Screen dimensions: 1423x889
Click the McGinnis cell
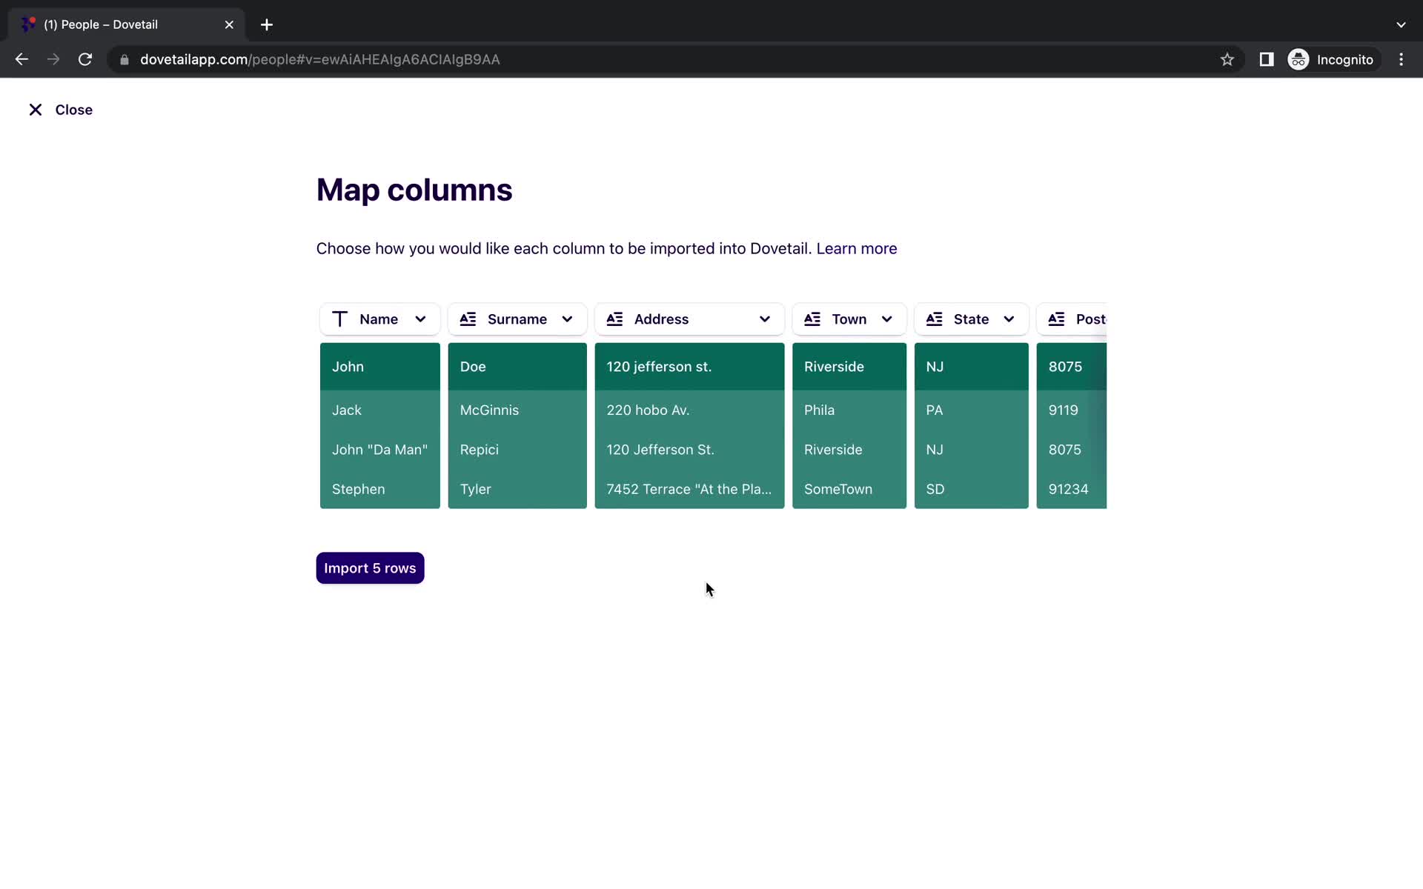[x=517, y=410]
